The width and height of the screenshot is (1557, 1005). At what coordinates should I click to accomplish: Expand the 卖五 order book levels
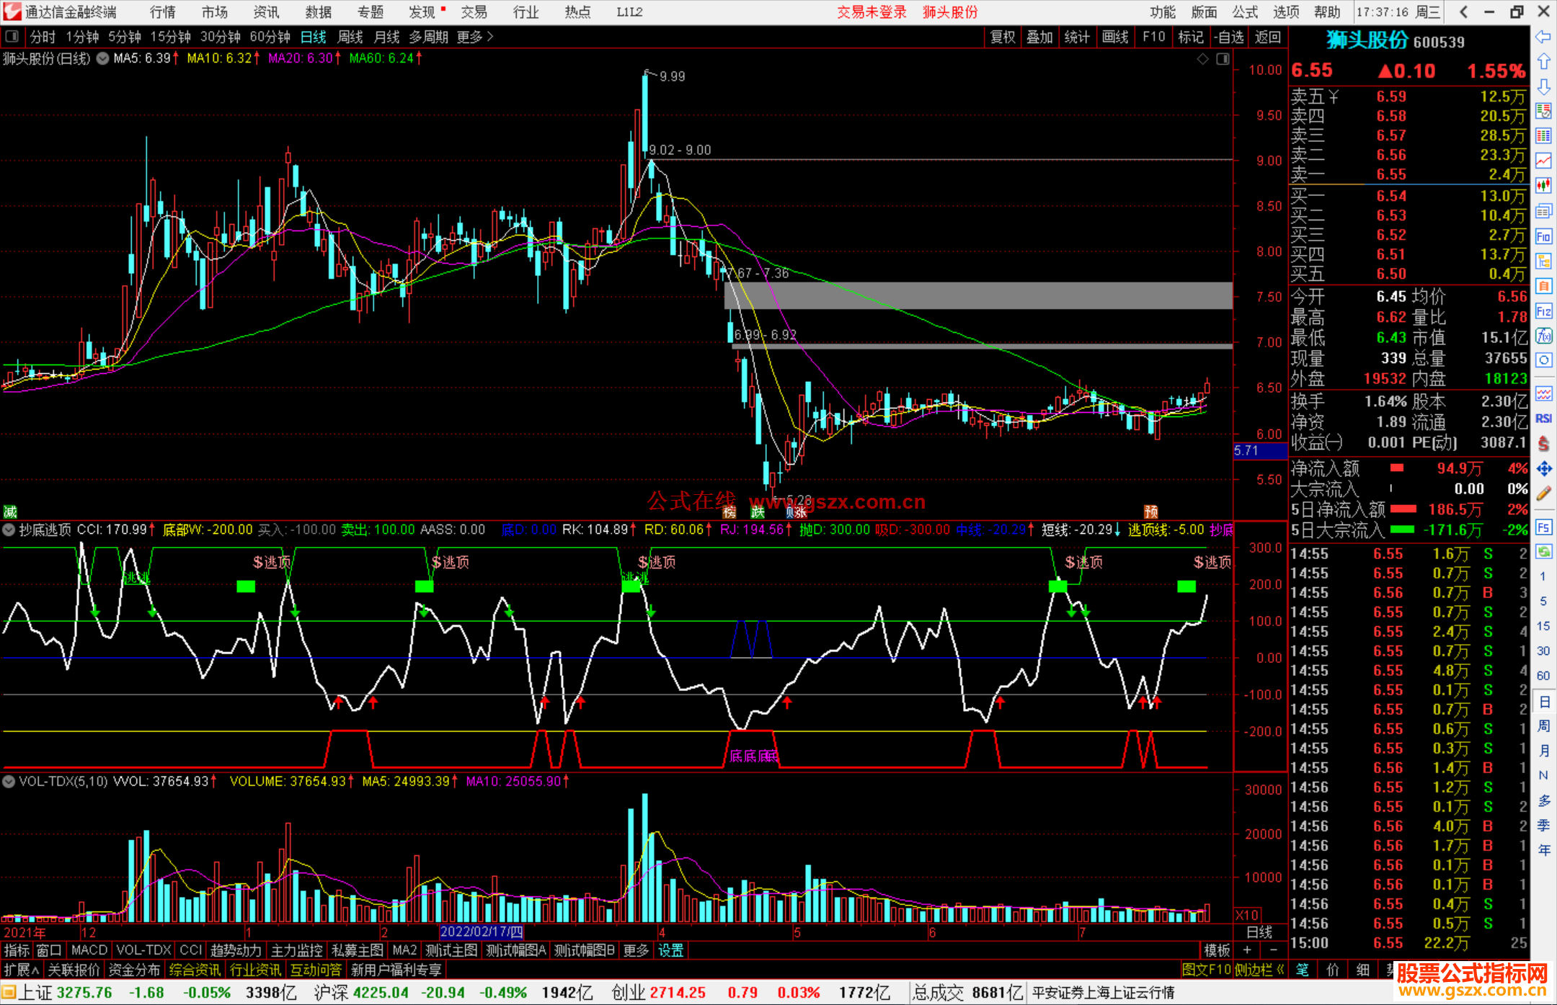1315,97
